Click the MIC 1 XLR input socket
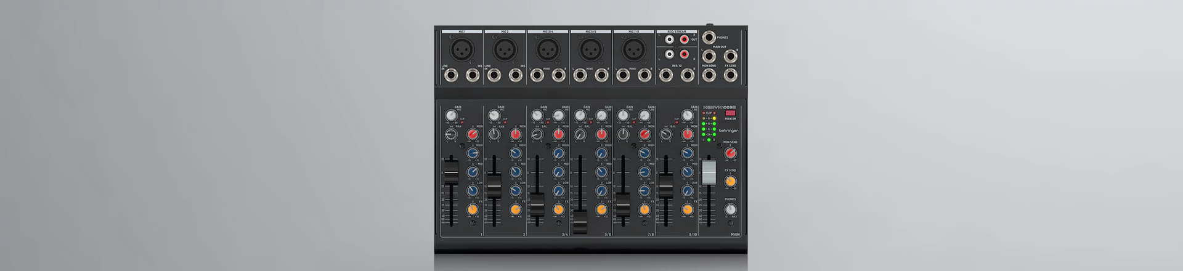Image resolution: width=1183 pixels, height=271 pixels. pyautogui.click(x=461, y=48)
